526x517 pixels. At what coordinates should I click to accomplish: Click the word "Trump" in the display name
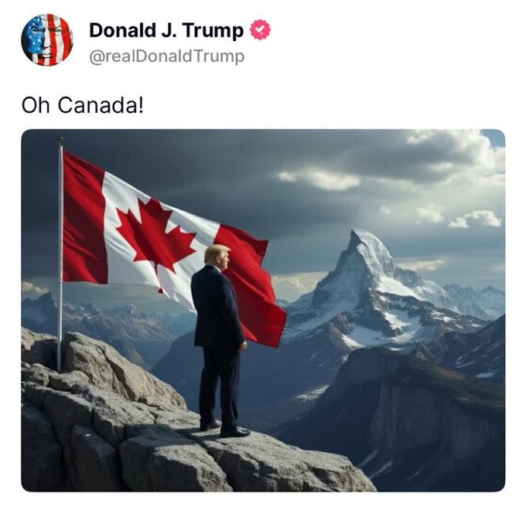213,30
